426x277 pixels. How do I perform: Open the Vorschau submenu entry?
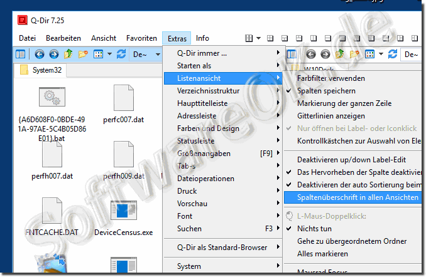[223, 204]
